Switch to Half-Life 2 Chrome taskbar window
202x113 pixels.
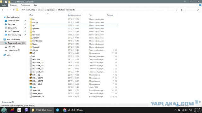point(73,110)
